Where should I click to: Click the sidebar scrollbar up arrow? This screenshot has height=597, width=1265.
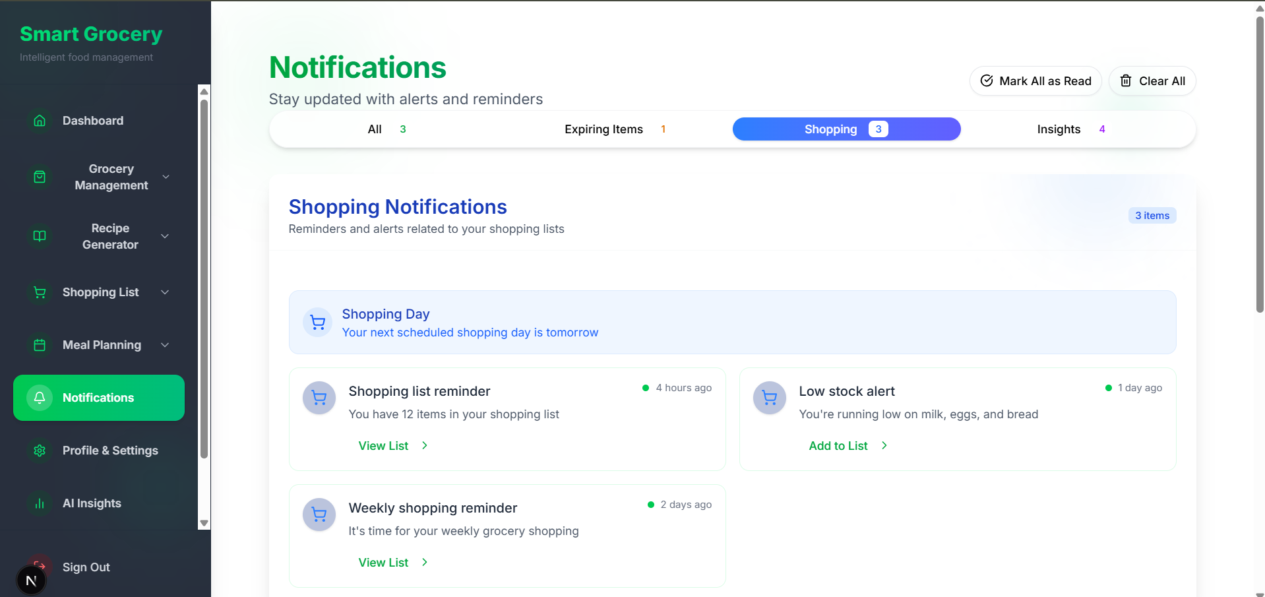(x=204, y=91)
